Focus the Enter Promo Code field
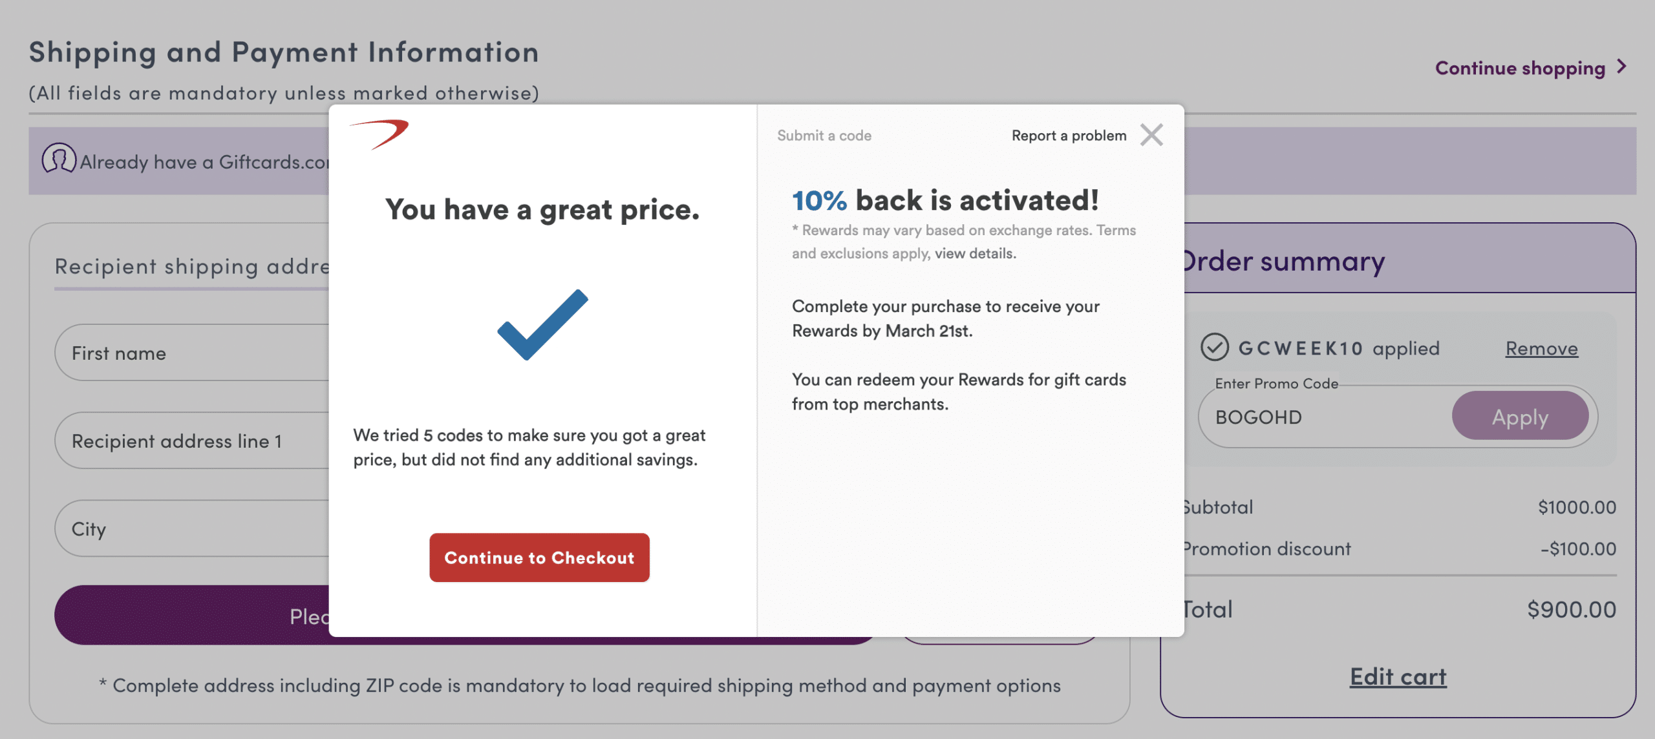1655x739 pixels. coord(1325,417)
